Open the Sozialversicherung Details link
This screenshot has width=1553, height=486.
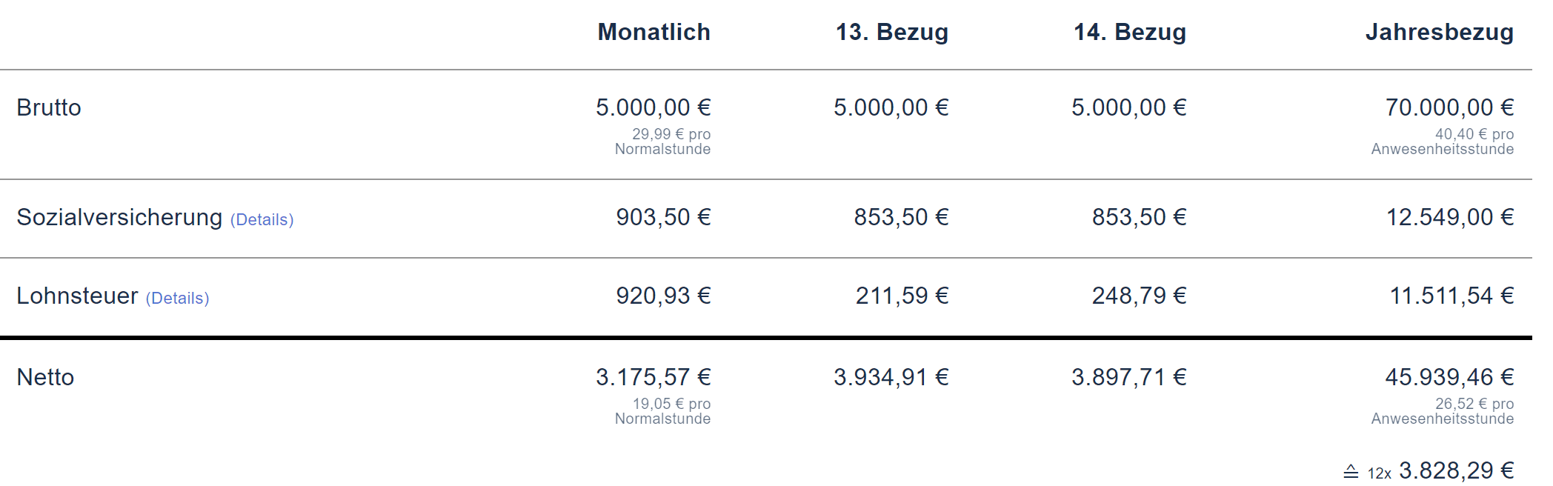262,219
